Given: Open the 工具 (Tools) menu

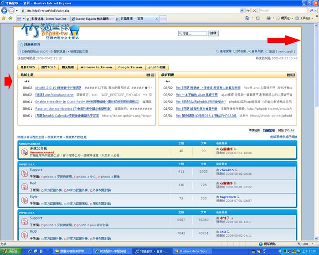Looking at the screenshot, I should 304,18.
